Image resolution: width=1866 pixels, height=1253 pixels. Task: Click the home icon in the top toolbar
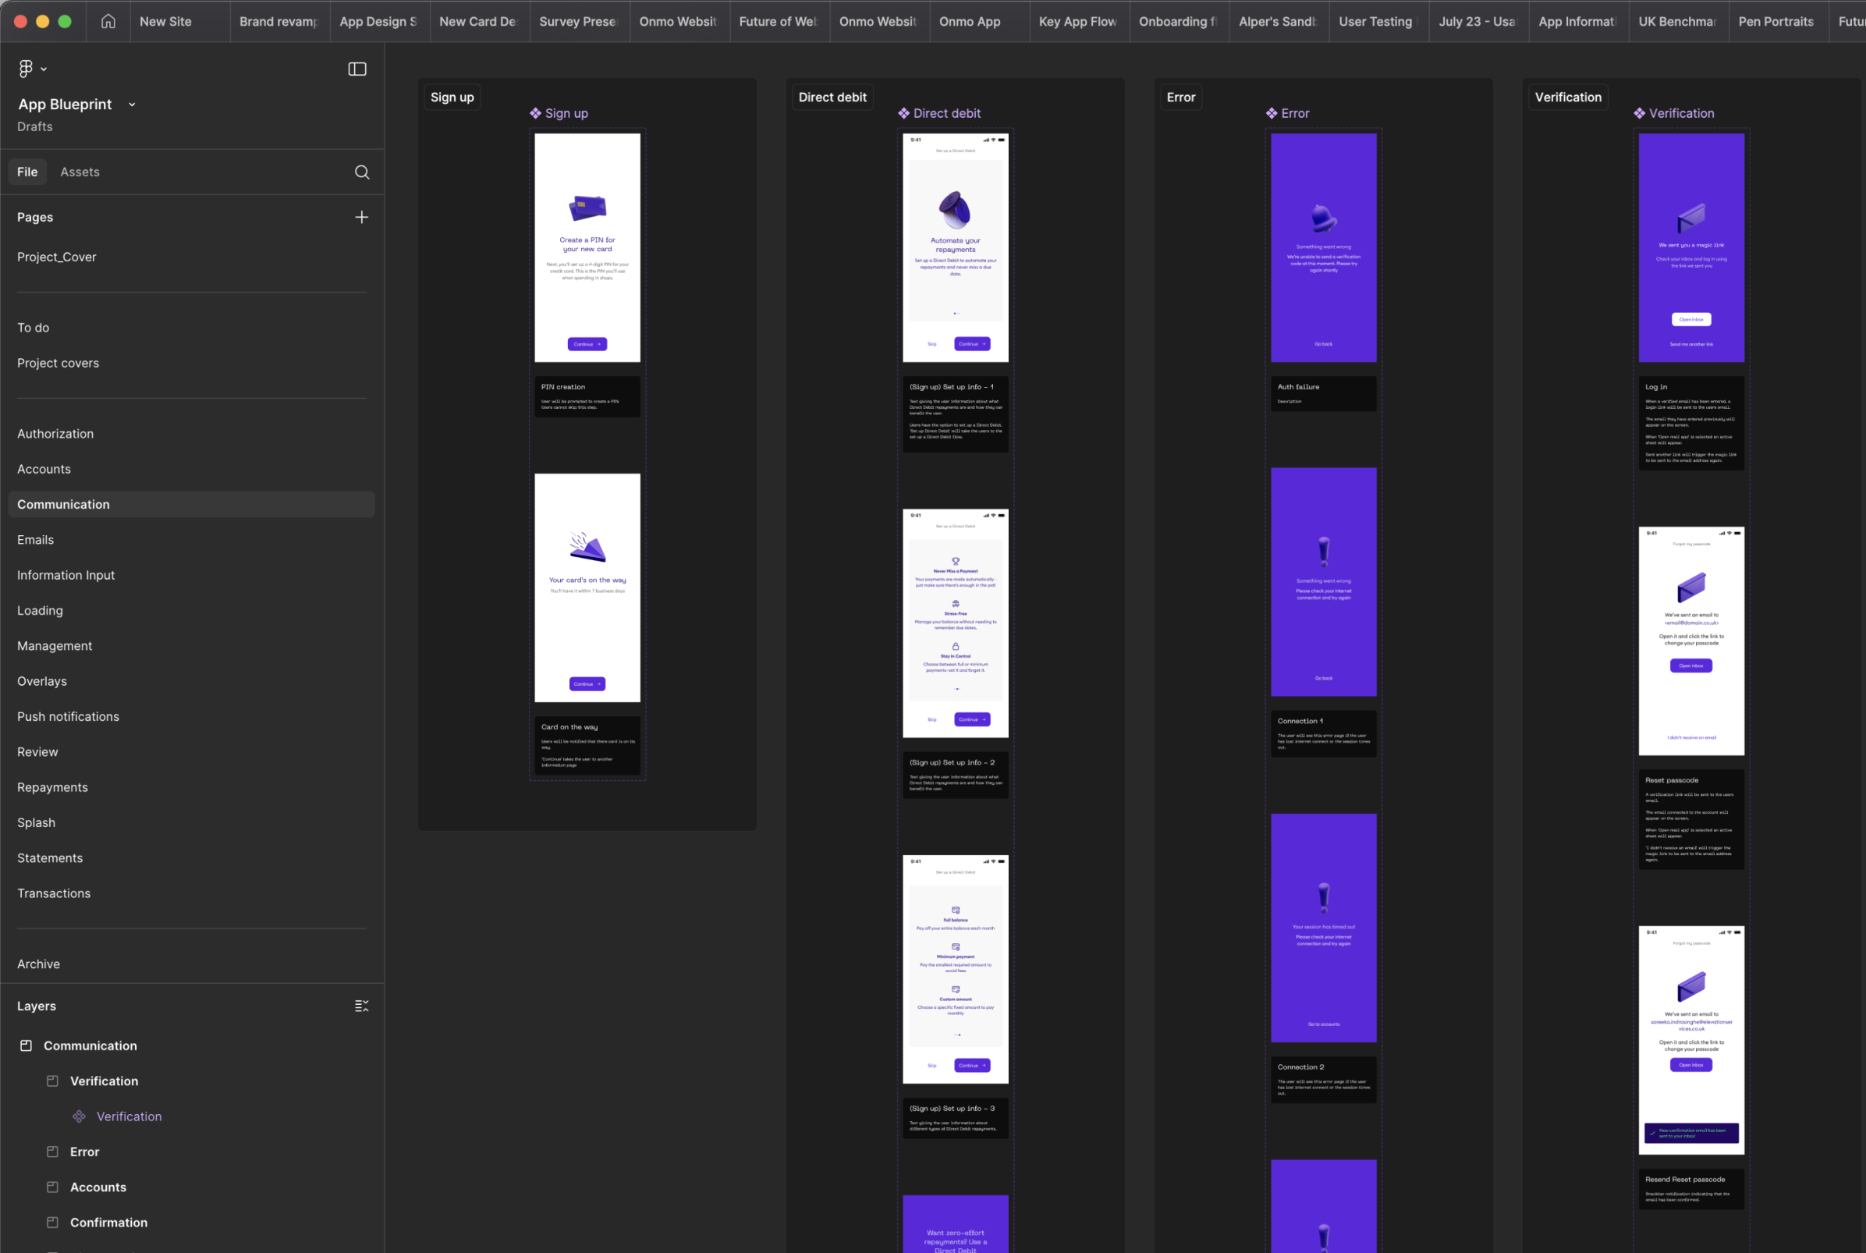click(x=107, y=22)
